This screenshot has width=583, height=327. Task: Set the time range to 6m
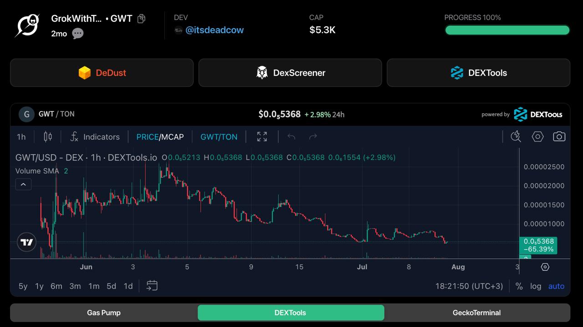coord(56,286)
